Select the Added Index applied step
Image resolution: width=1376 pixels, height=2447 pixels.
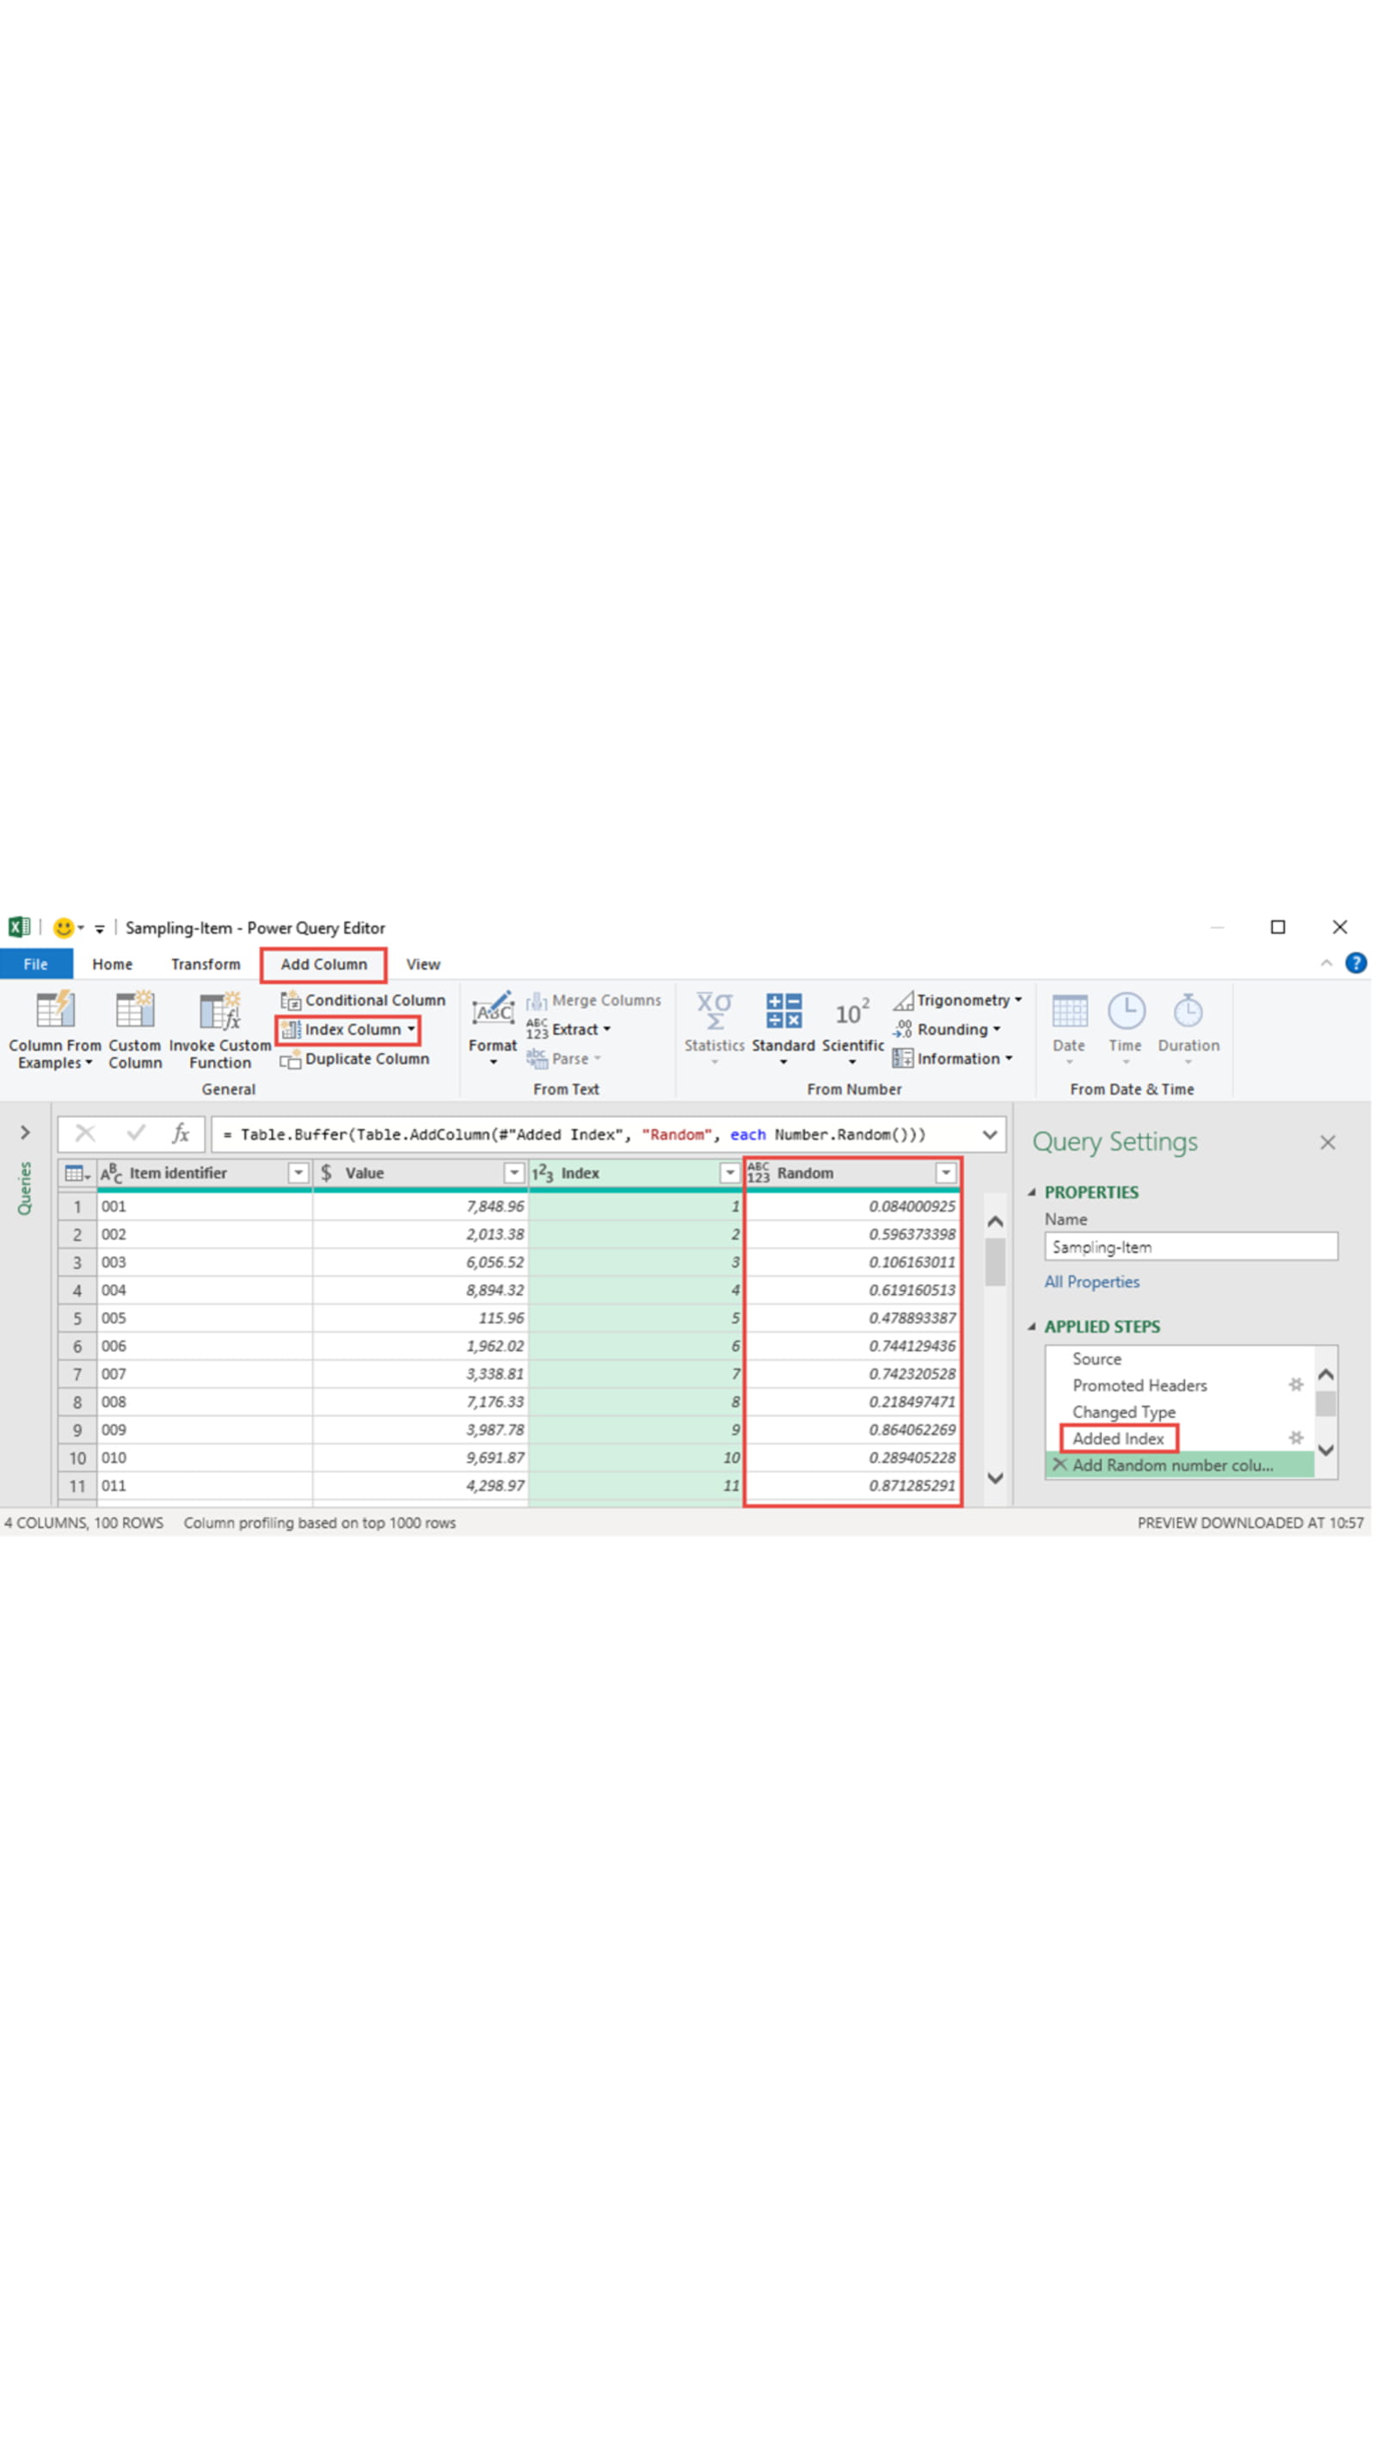pyautogui.click(x=1118, y=1439)
